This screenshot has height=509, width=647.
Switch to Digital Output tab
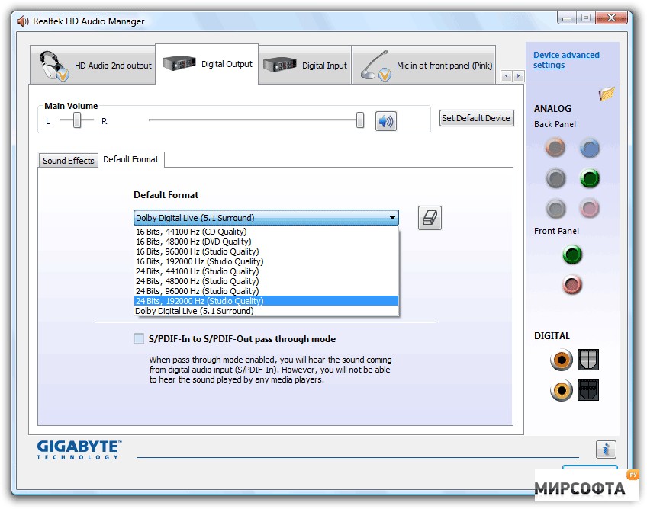pyautogui.click(x=207, y=64)
